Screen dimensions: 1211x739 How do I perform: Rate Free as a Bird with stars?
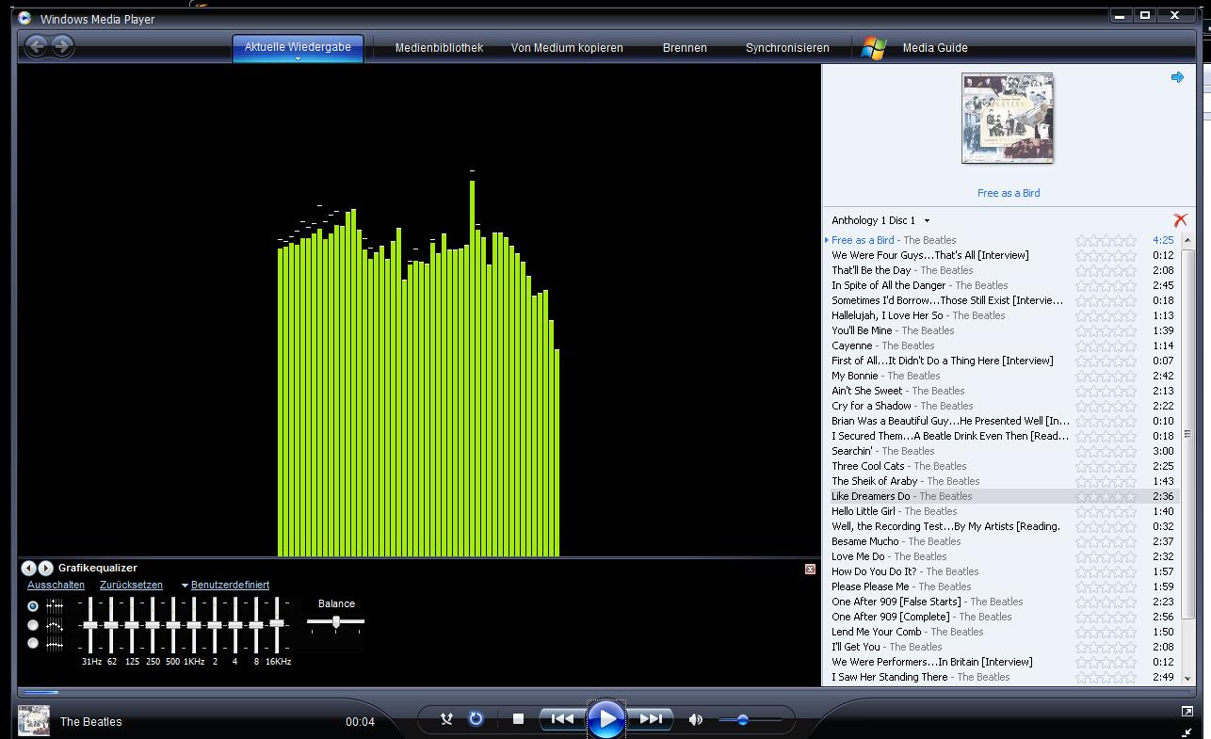1106,240
